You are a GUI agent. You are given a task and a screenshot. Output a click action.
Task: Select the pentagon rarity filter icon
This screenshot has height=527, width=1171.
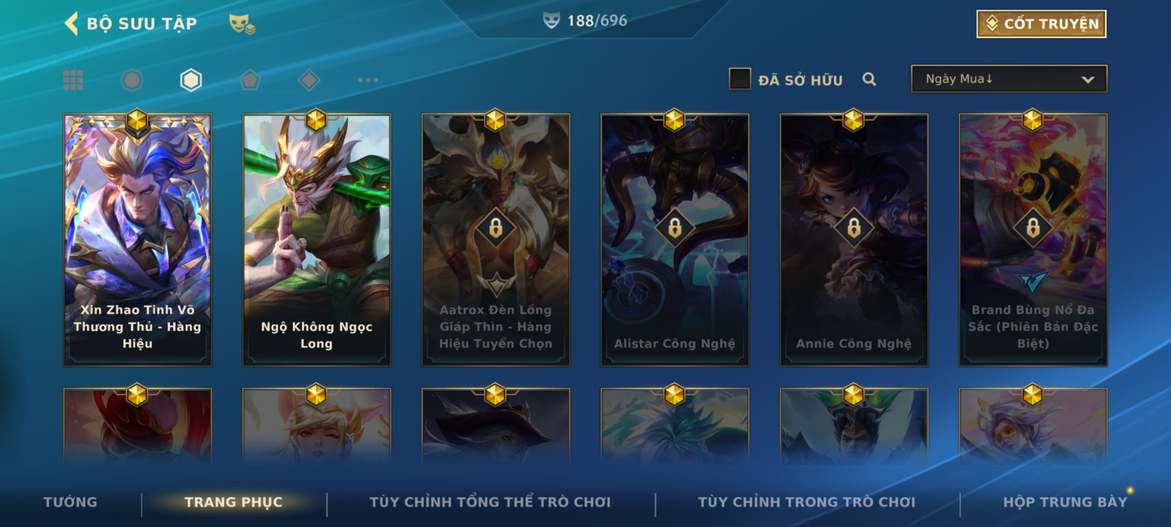click(250, 80)
